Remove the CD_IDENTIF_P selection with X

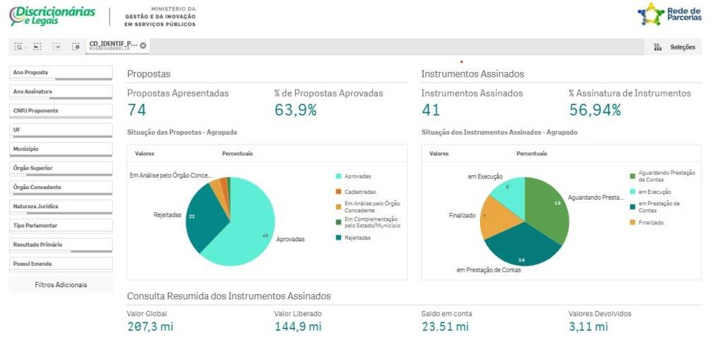(x=143, y=46)
